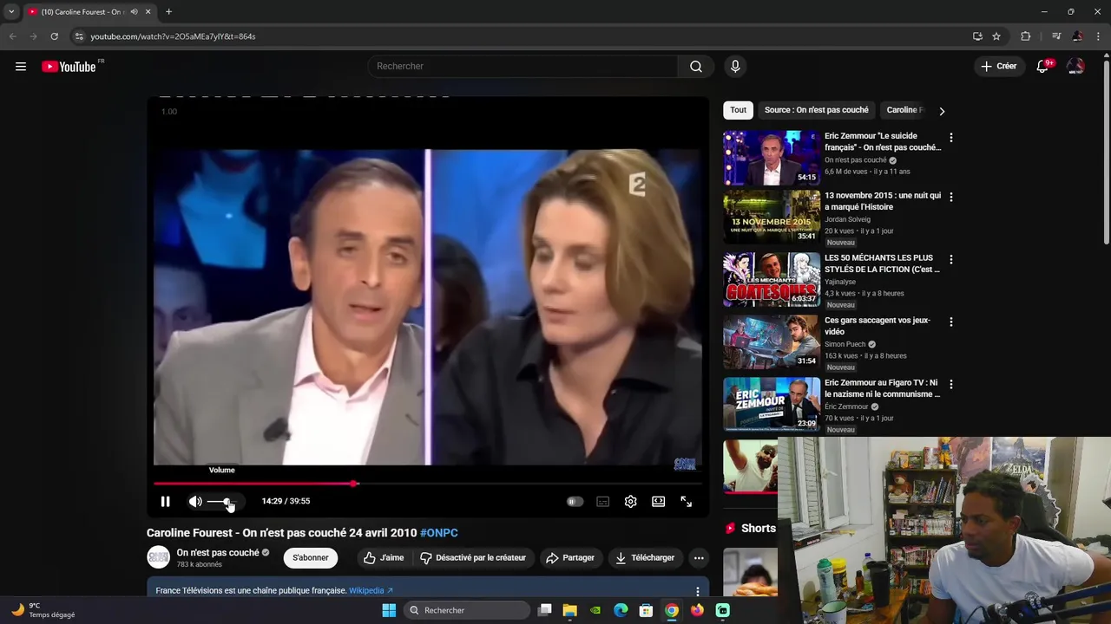Viewport: 1111px width, 624px height.
Task: Go back in browser history
Action: point(12,36)
